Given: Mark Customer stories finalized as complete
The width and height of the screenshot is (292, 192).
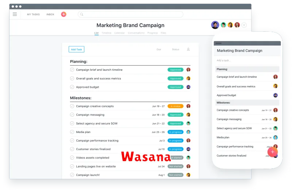Looking at the screenshot, I should [72, 149].
